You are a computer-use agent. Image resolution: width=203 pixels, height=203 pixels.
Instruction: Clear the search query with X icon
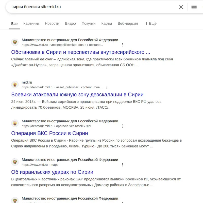[x=181, y=7]
